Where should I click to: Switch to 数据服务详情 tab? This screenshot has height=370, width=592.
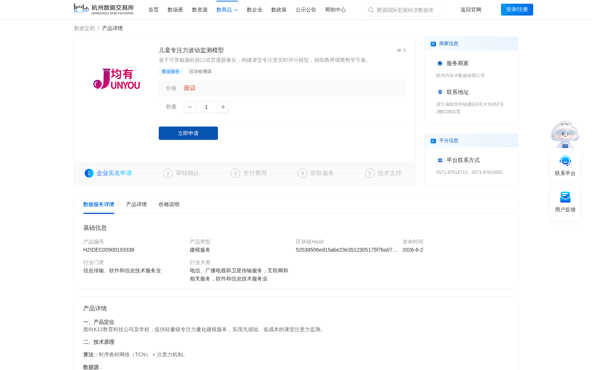coord(99,204)
